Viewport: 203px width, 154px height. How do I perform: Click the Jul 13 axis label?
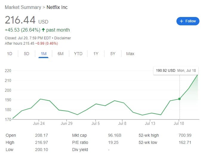[x=150, y=123]
